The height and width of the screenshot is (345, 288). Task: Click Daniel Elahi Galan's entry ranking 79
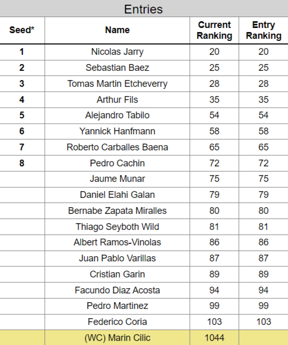pos(263,195)
